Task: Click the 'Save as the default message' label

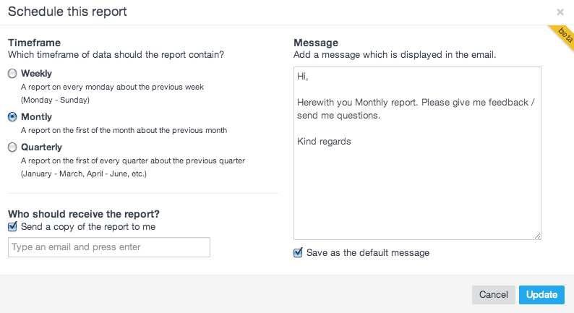Action: point(368,253)
